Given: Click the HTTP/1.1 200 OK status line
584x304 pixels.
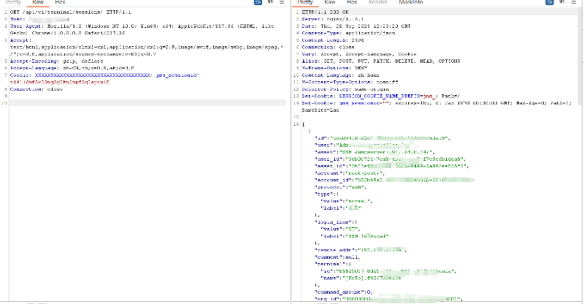Looking at the screenshot, I should coord(325,12).
